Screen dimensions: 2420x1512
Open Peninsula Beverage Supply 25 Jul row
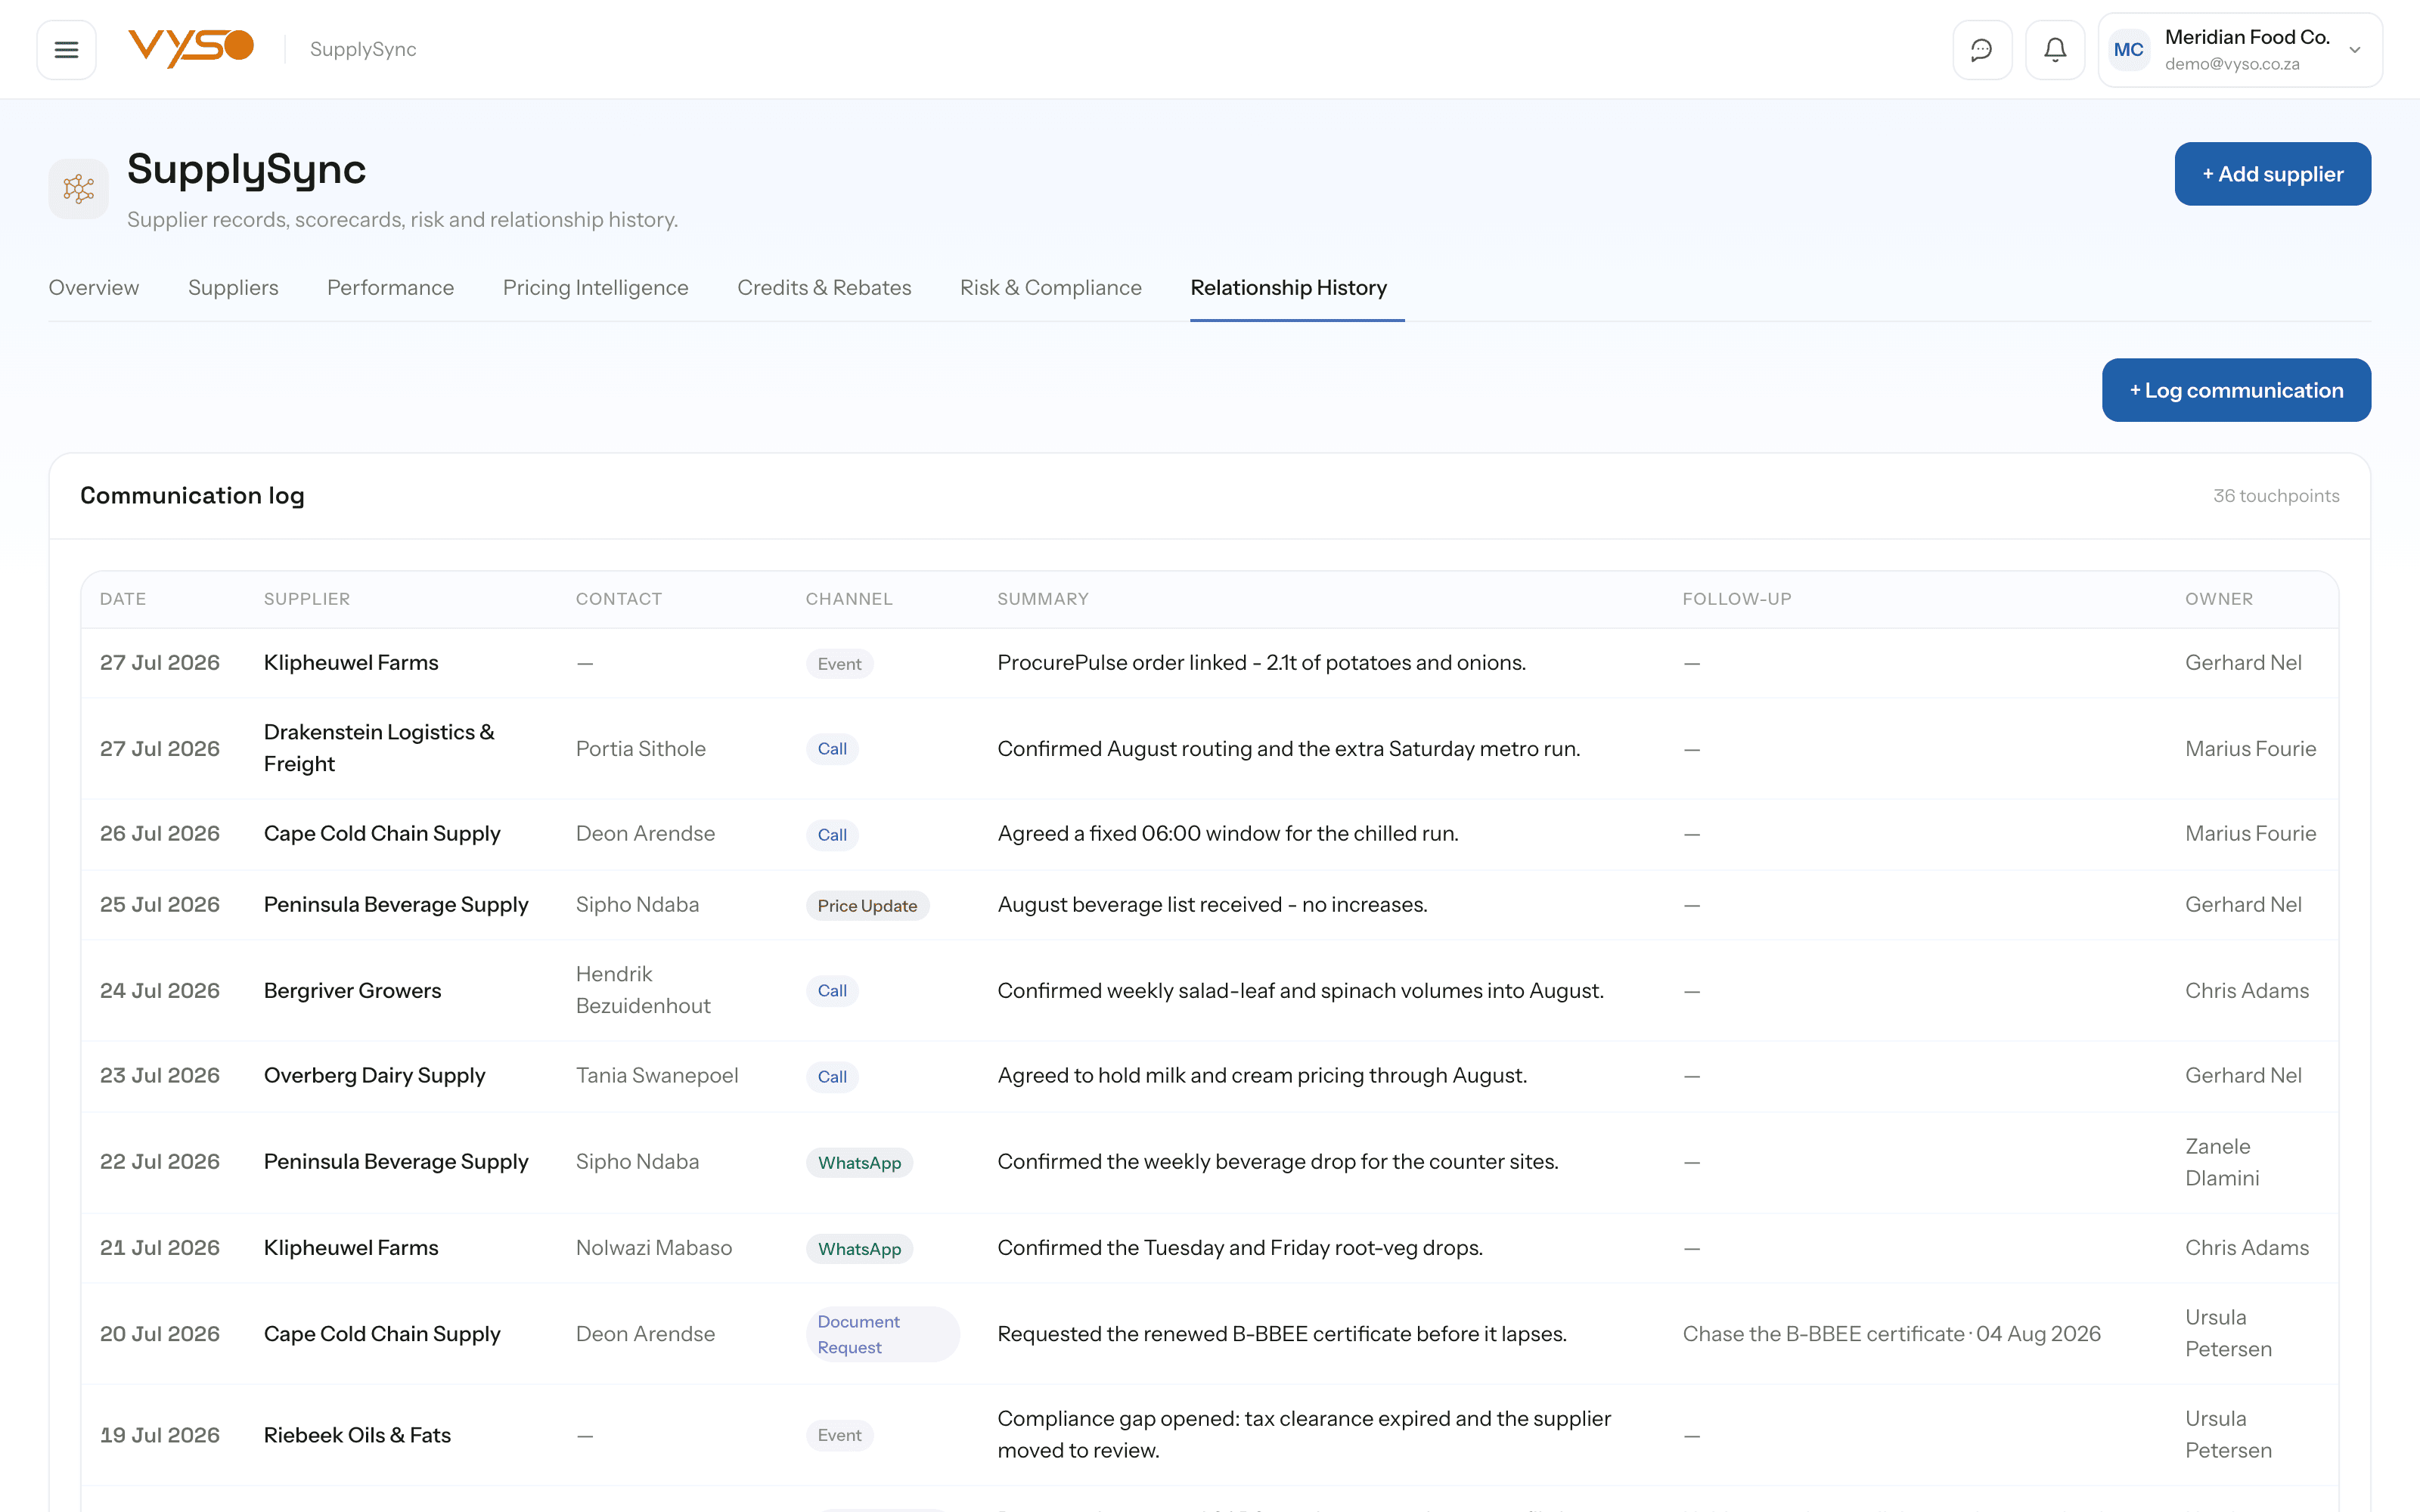[x=396, y=905]
